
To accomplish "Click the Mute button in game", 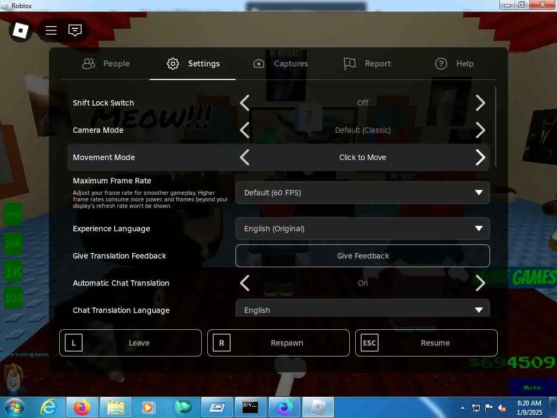I will pyautogui.click(x=532, y=388).
